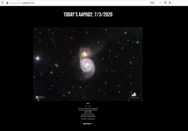Click the FilterWheel Starlight Xpress line
The width and height of the screenshot is (188, 131).
click(x=88, y=116)
